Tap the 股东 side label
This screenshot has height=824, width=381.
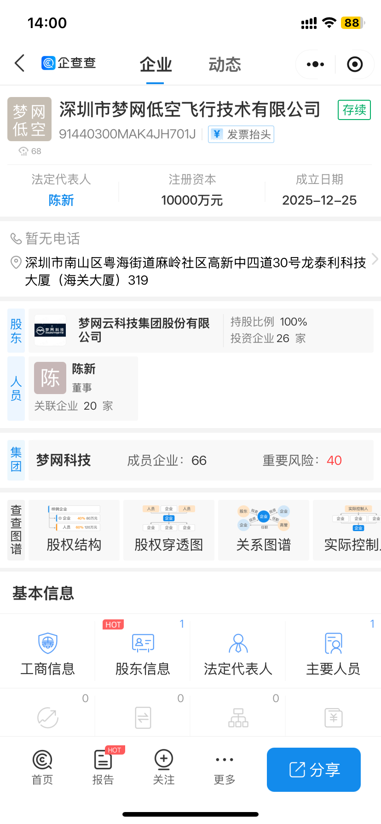pos(16,331)
